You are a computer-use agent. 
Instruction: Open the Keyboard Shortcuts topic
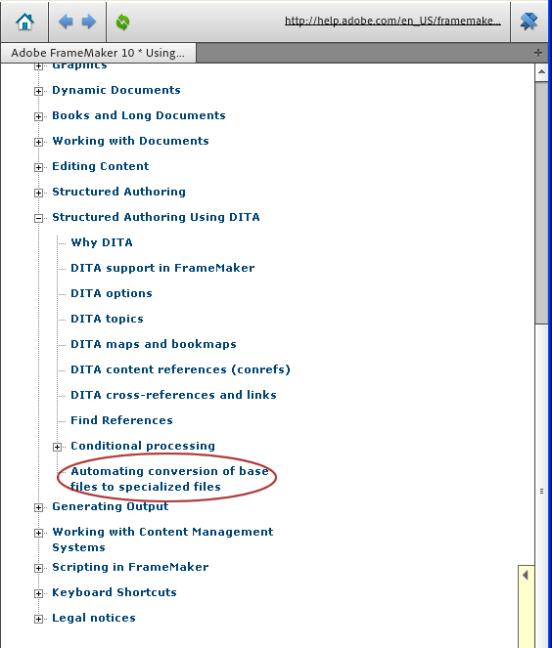coord(115,592)
